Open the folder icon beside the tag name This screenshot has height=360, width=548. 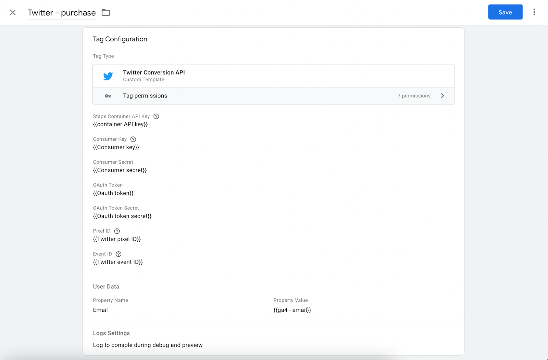pyautogui.click(x=106, y=13)
